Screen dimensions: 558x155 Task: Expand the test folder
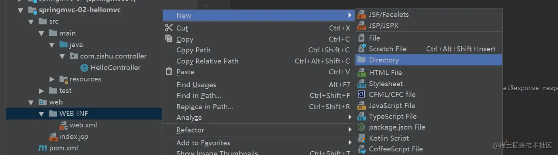point(42,91)
